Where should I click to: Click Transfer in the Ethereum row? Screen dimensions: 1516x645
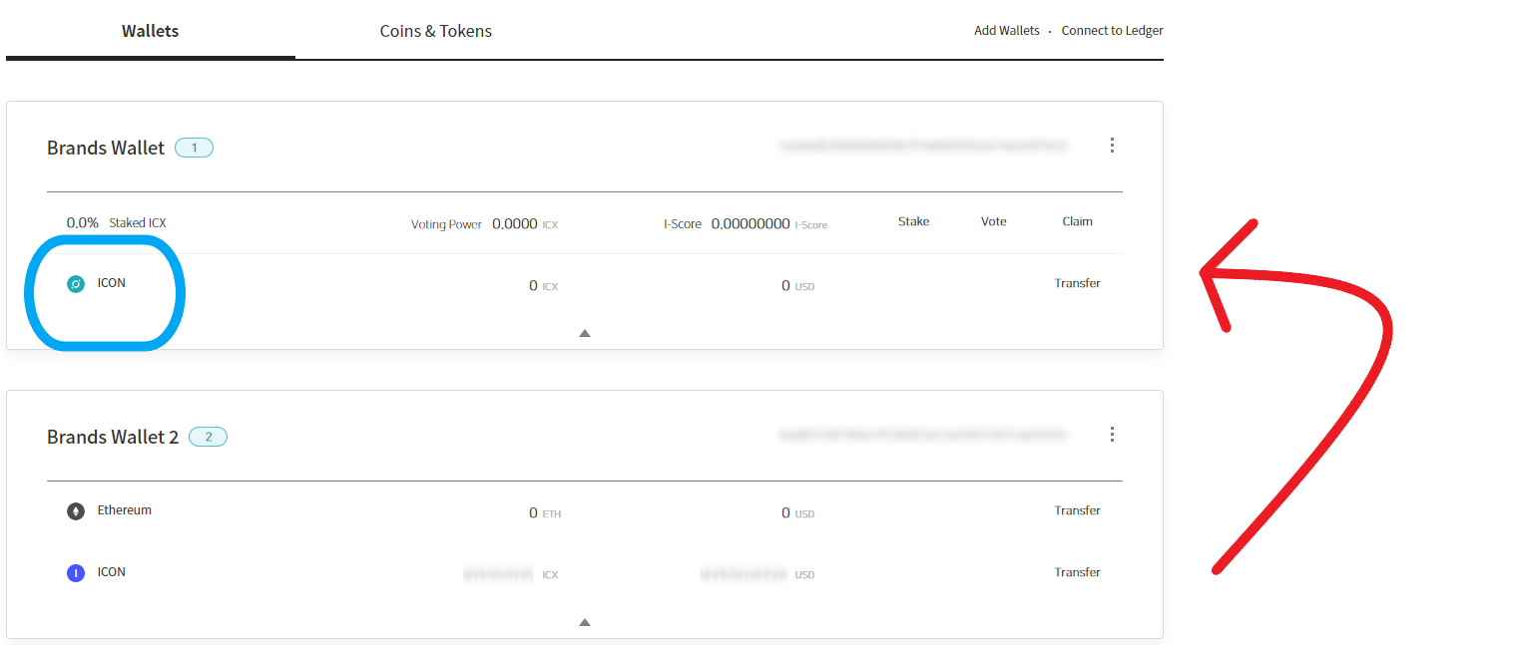tap(1078, 510)
